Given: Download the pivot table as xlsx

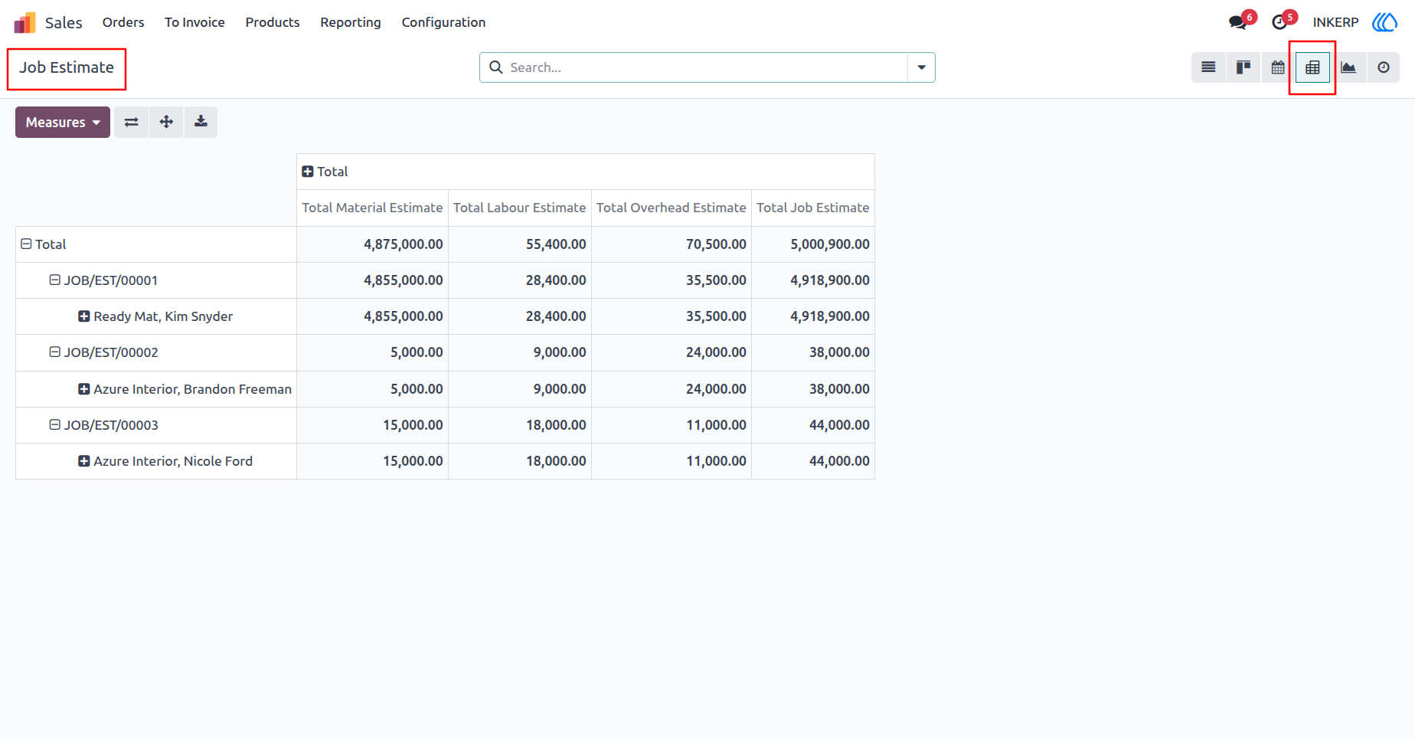Looking at the screenshot, I should (x=201, y=122).
